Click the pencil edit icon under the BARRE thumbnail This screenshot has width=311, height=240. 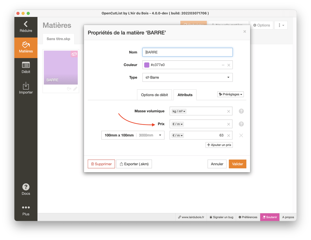coord(75,89)
